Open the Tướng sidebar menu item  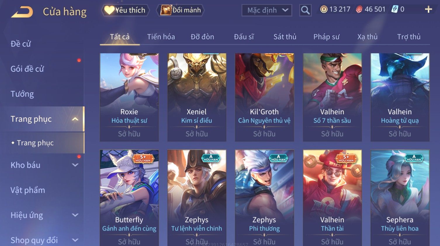[22, 94]
